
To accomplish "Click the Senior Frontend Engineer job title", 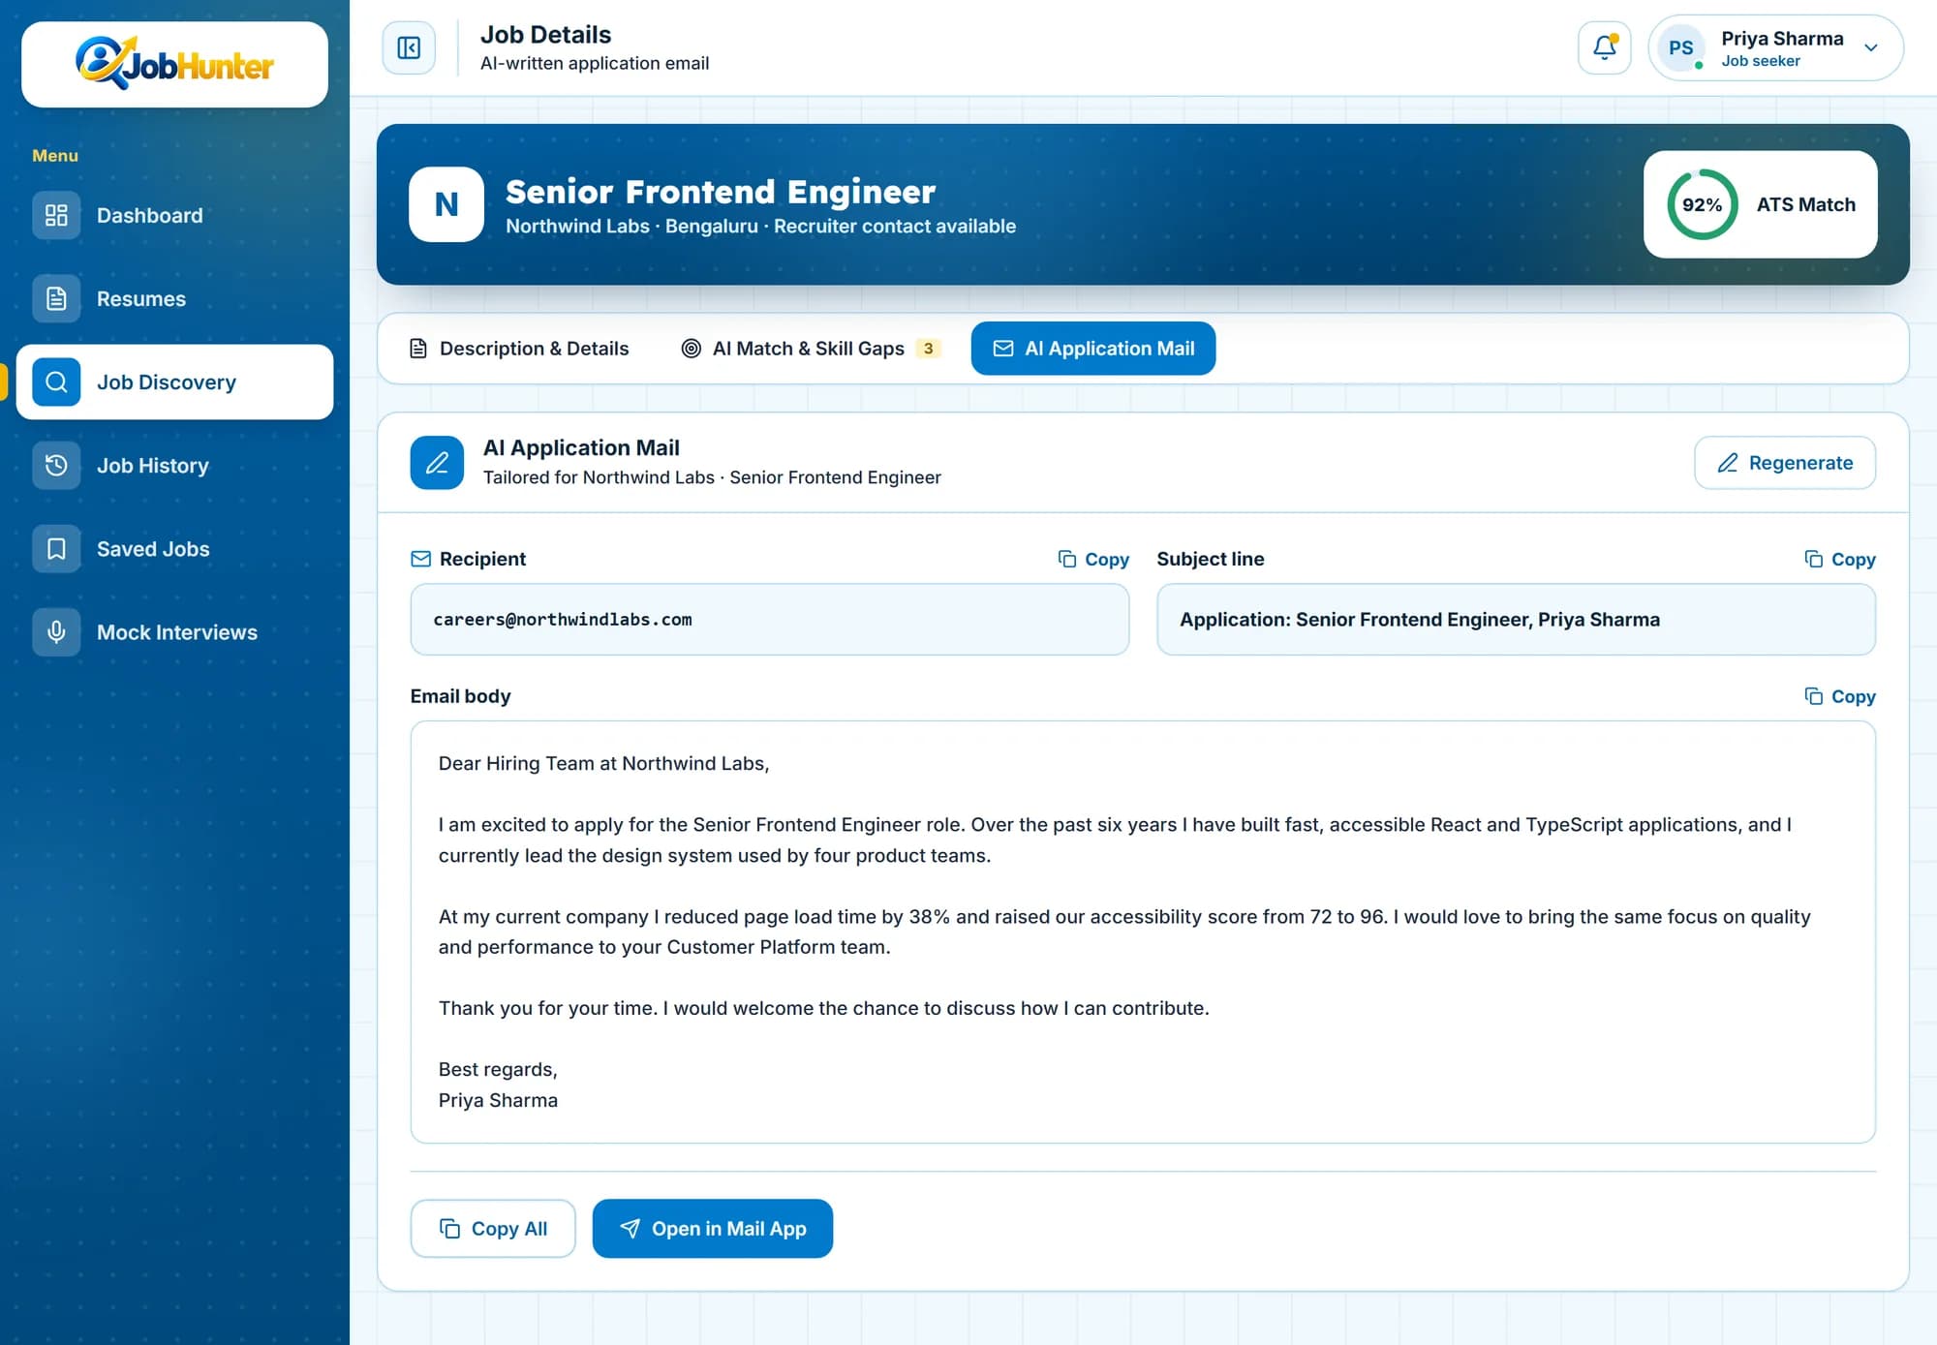I will 721,192.
